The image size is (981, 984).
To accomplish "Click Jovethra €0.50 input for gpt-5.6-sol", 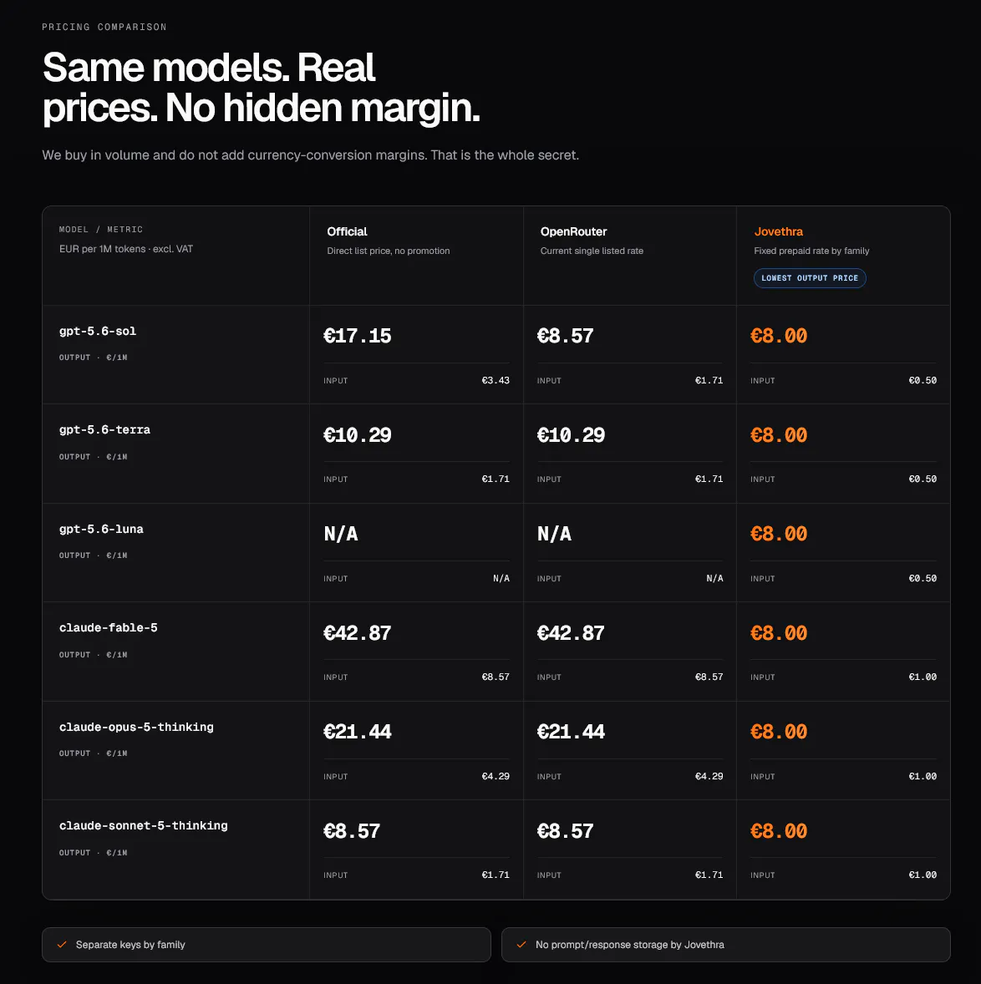I will point(923,380).
